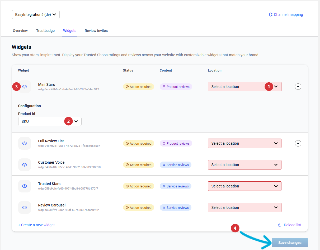Viewport: 320px width, 250px height.
Task: Switch to the Trustbadge tab
Action: [x=45, y=31]
